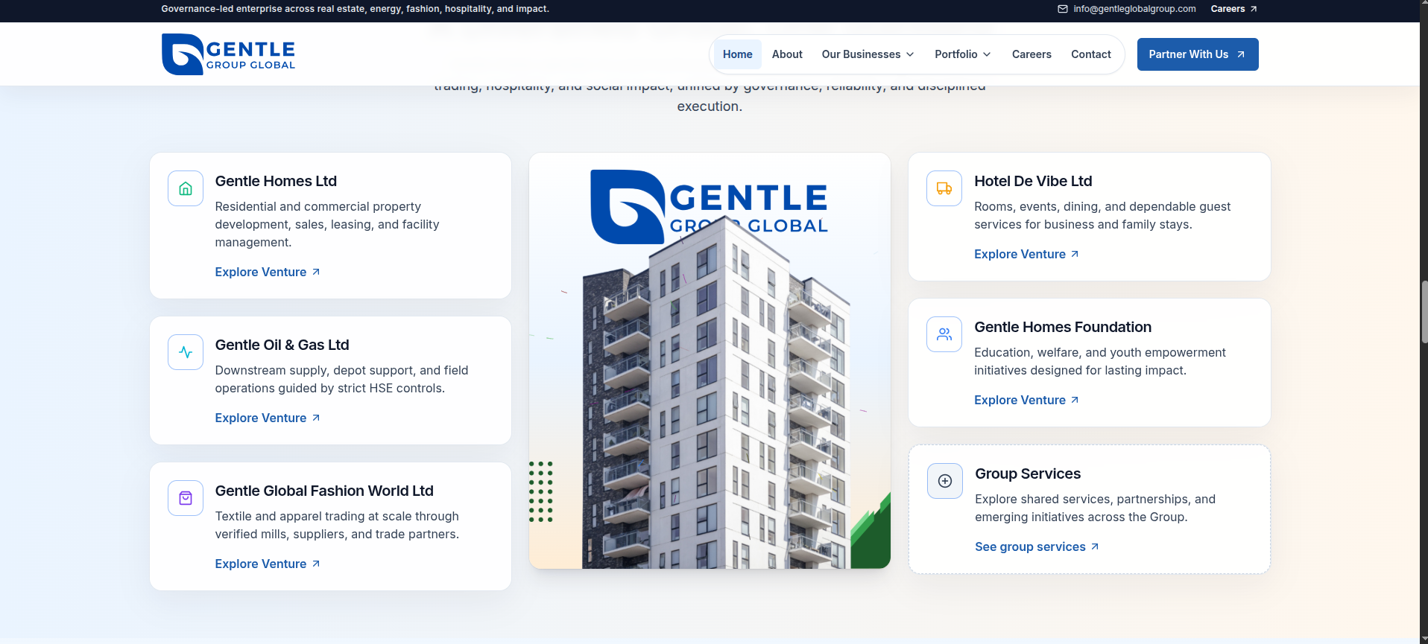Viewport: 1428px width, 644px height.
Task: Click the activity icon for Gentle Oil & Gas
Action: (x=186, y=352)
